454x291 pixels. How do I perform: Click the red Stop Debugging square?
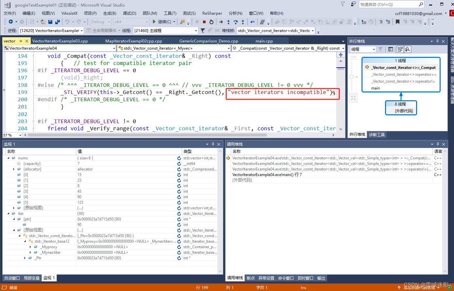click(204, 22)
